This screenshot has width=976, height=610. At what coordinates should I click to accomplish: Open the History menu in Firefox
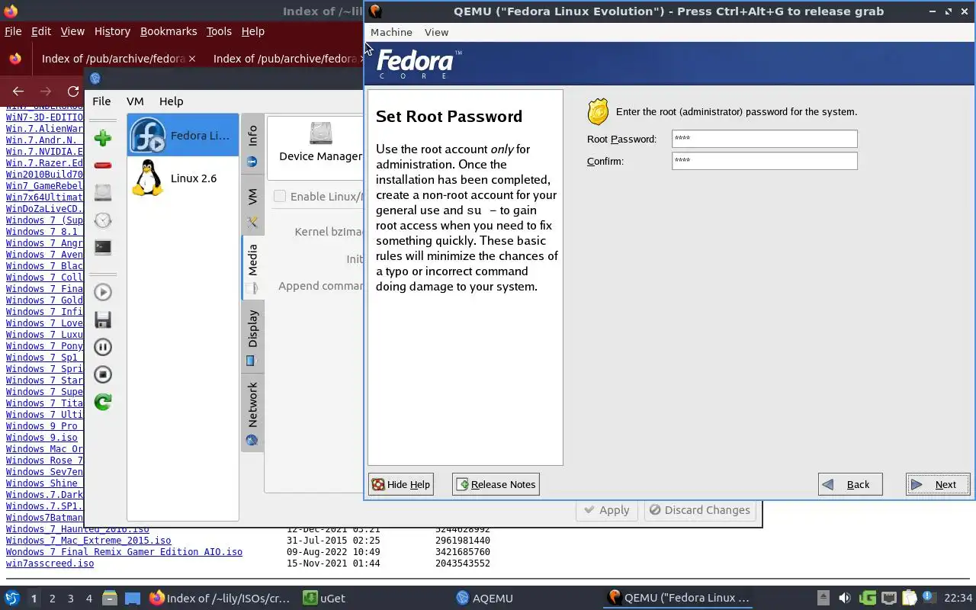coord(112,31)
